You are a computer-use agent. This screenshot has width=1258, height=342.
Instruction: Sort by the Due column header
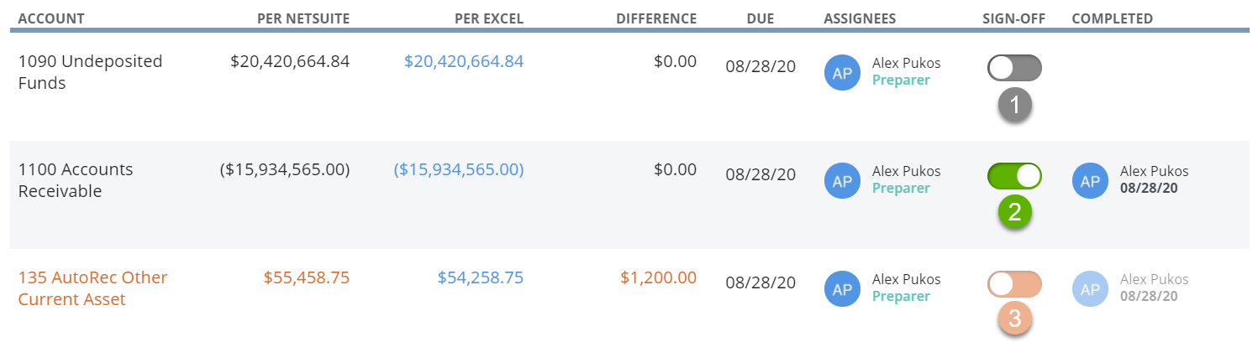coord(761,18)
